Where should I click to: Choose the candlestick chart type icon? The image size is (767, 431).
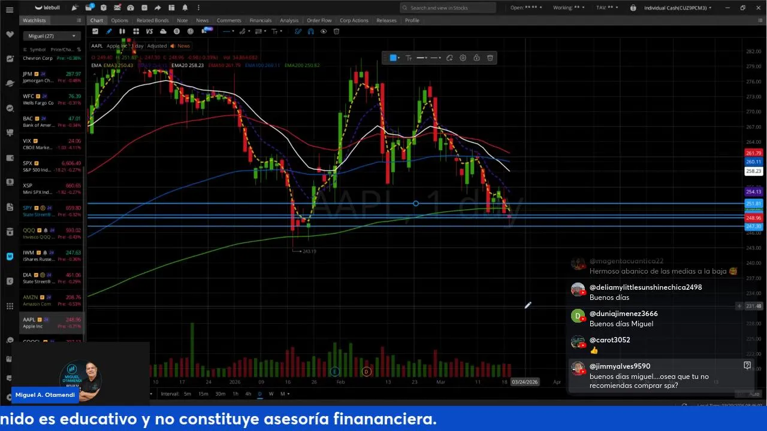pos(122,31)
